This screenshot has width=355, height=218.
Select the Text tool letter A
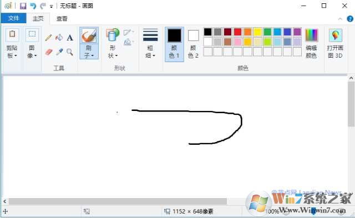(70, 38)
